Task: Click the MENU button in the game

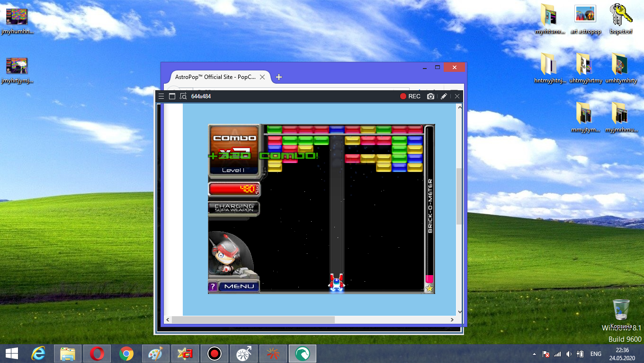Action: click(x=239, y=286)
